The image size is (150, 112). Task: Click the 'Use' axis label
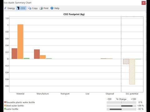tap(87, 94)
